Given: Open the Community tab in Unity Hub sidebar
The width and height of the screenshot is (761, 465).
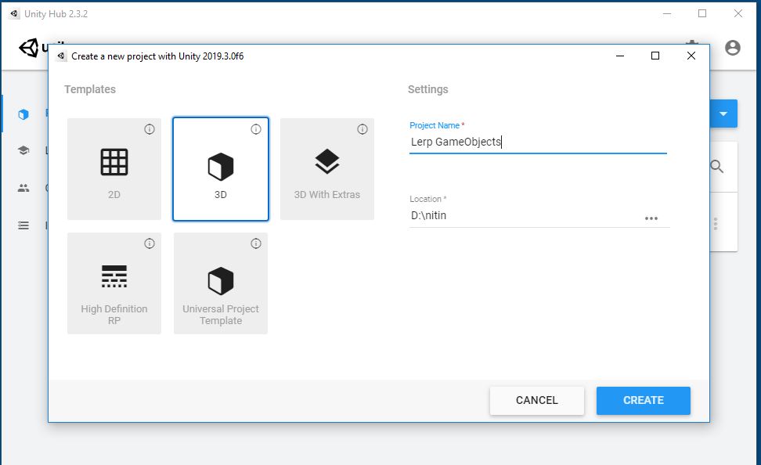Looking at the screenshot, I should click(23, 188).
